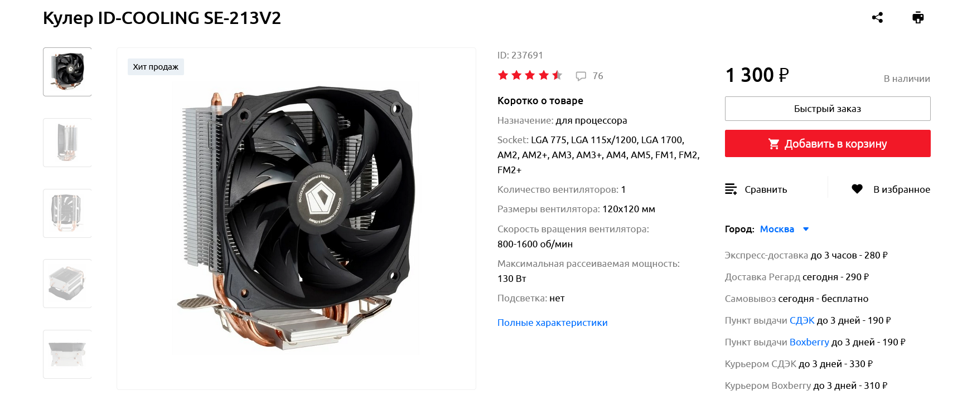Click Добавить в корзину button
The width and height of the screenshot is (967, 400).
pos(828,144)
